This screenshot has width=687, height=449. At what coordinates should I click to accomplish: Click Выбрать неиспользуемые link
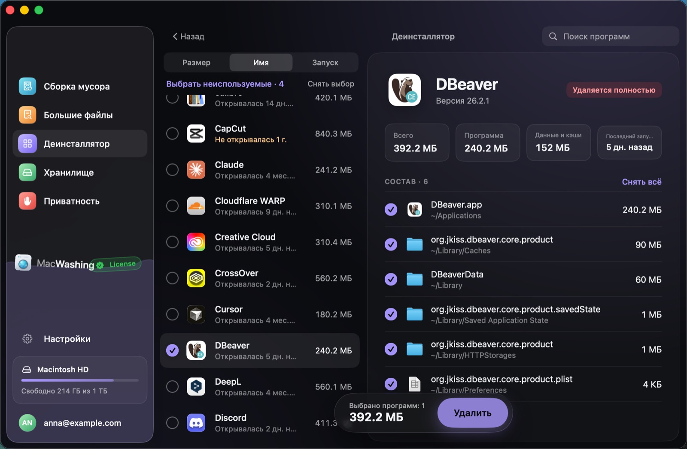coord(219,84)
